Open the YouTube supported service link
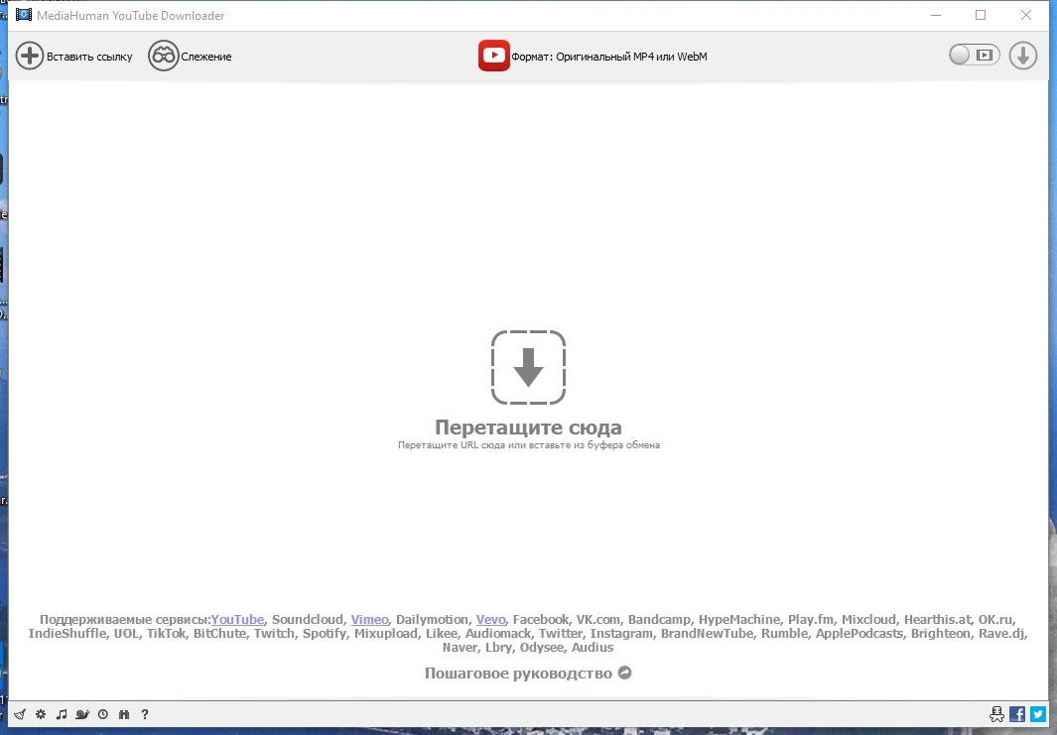Screen dimensions: 1057x735 coord(237,619)
